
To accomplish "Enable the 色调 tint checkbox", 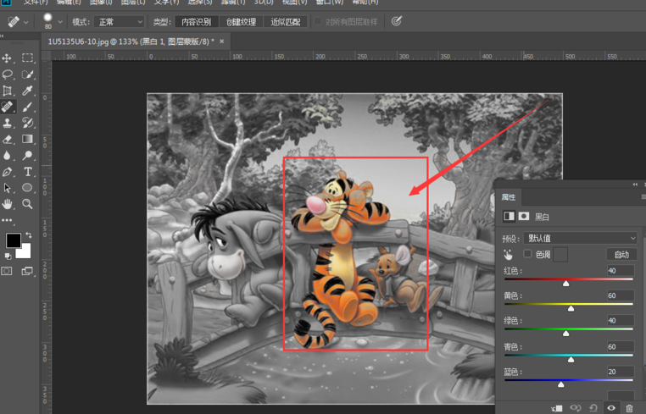I will [527, 254].
